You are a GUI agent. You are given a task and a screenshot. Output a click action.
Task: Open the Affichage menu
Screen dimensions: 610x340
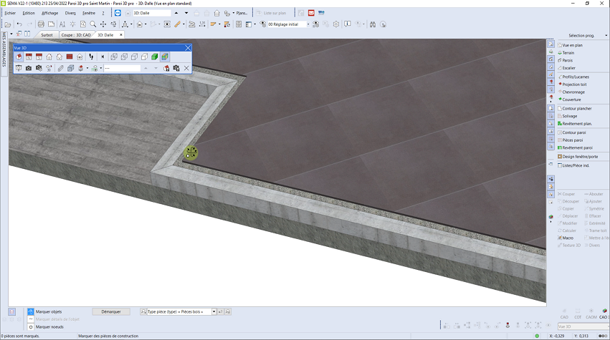pyautogui.click(x=50, y=13)
